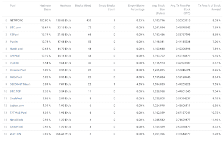Open the Lubian.com pool link

[x=17, y=106]
